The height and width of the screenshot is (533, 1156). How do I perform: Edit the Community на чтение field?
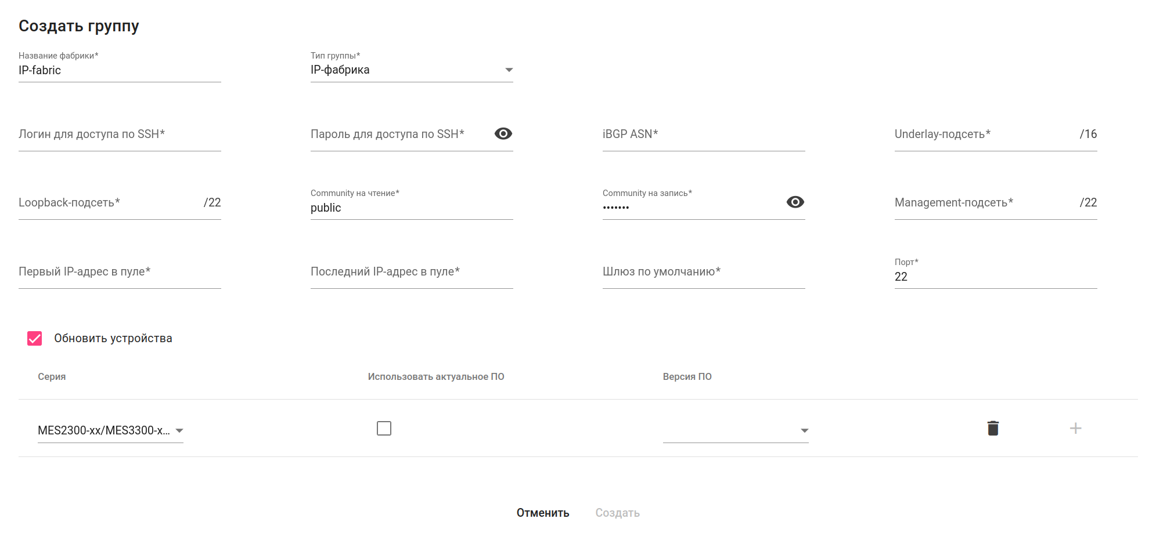411,208
